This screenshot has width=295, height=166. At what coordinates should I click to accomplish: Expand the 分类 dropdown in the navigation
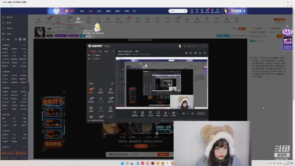point(99,11)
